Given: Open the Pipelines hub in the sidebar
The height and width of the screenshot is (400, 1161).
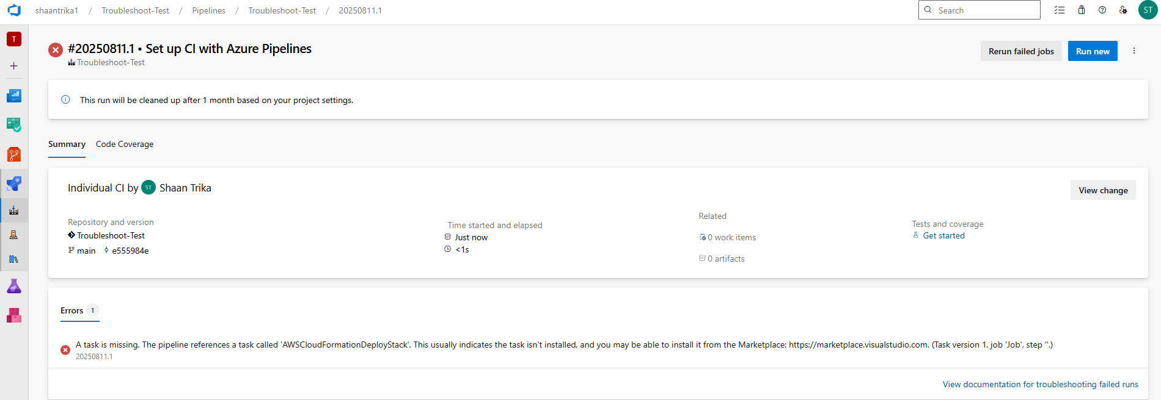Looking at the screenshot, I should coord(14,183).
